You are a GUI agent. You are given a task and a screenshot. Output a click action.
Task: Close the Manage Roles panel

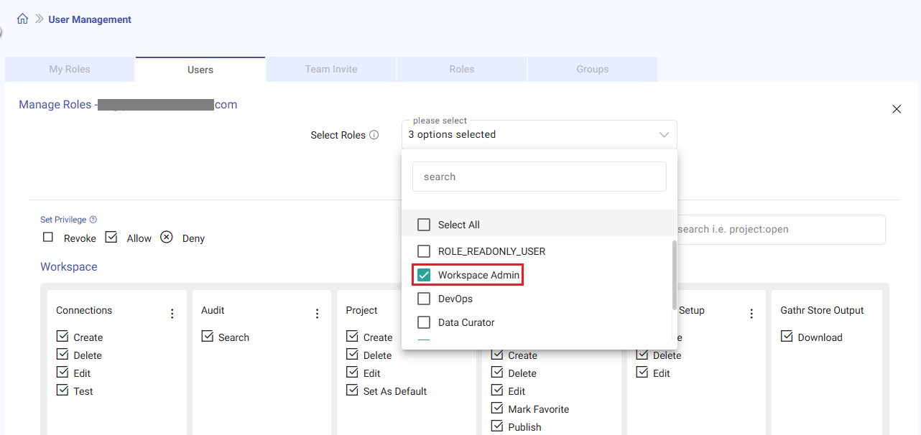click(896, 109)
